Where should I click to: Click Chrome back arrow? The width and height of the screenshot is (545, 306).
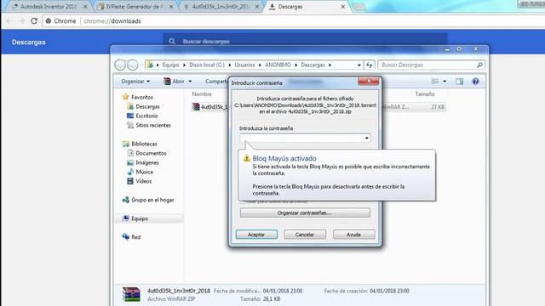pyautogui.click(x=9, y=20)
